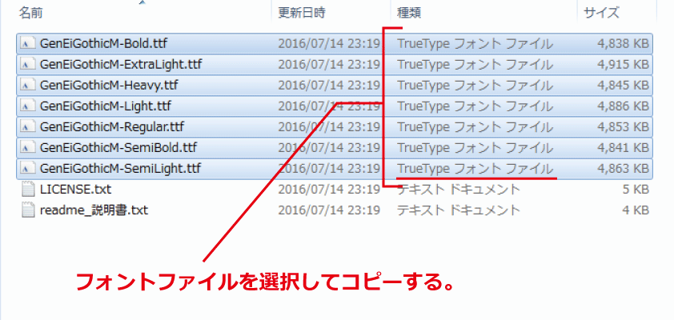Click the GenEiGothicM-SemiBold.ttf font file icon
The image size is (674, 320).
click(x=28, y=147)
